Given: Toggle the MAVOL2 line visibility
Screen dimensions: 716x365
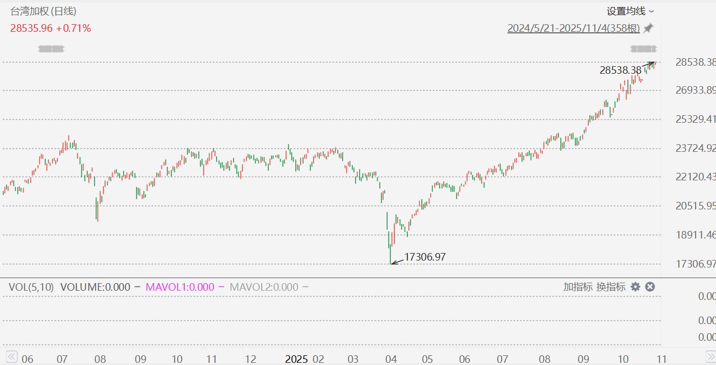Looking at the screenshot, I should point(263,287).
